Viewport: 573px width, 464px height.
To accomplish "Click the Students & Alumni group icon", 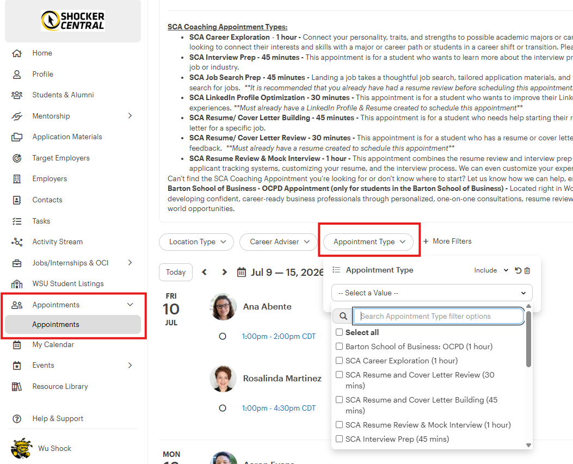I will click(17, 95).
